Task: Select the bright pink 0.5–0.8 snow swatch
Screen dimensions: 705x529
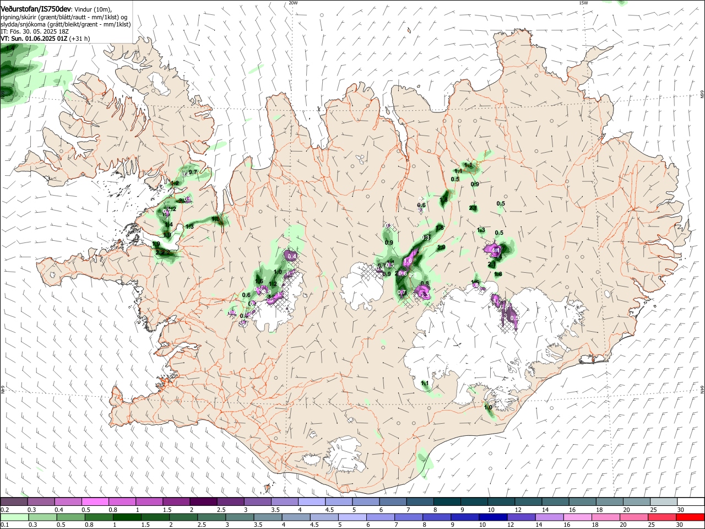Action: [x=95, y=502]
